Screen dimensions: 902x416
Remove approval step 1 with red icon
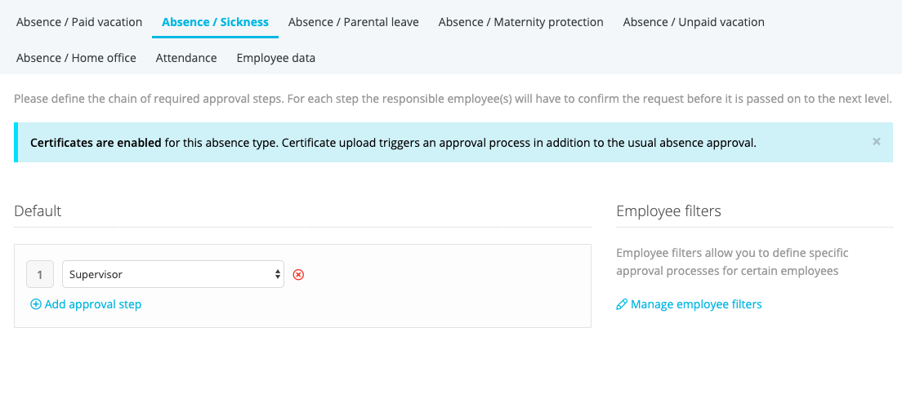[298, 275]
